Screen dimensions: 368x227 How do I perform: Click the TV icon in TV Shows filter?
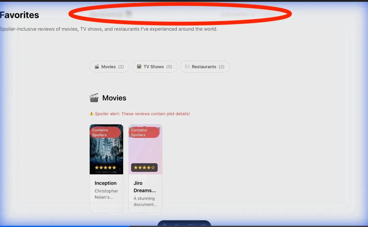coord(139,67)
